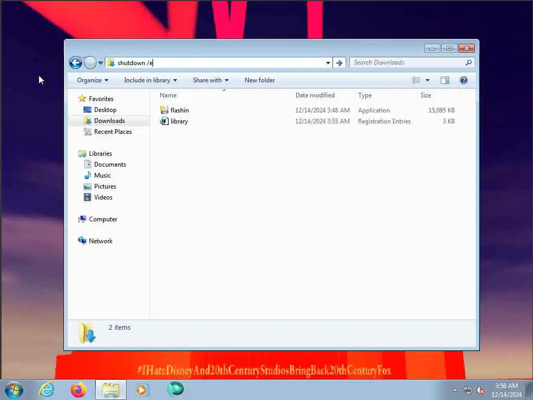Launch Firefox from the taskbar
Image resolution: width=533 pixels, height=400 pixels.
78,390
